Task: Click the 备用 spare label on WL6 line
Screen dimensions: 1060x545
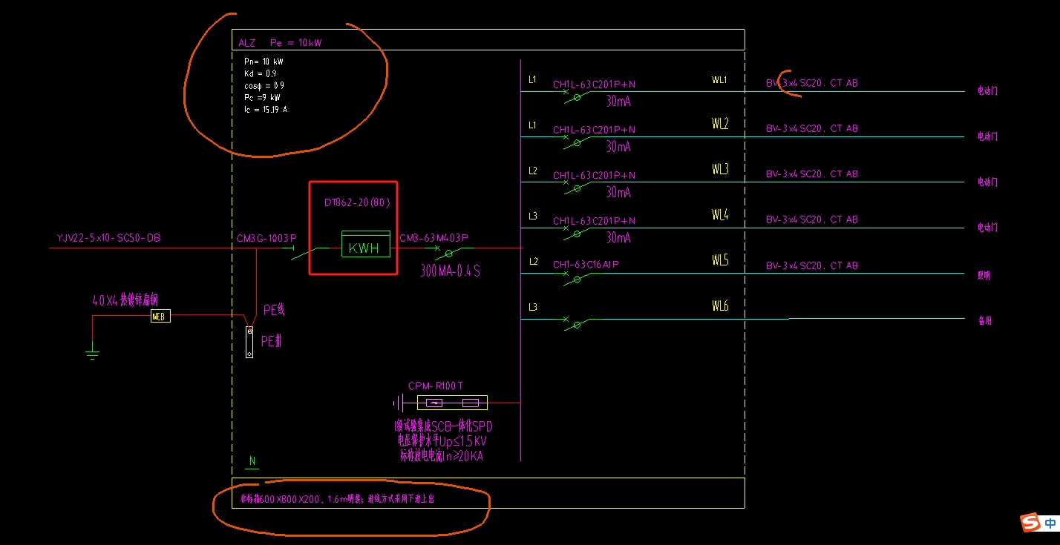Action: (x=984, y=321)
